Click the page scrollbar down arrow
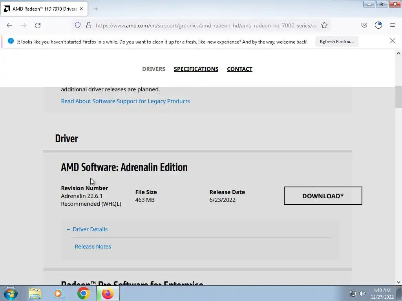Viewport: 402px width, 301px height. click(398, 282)
